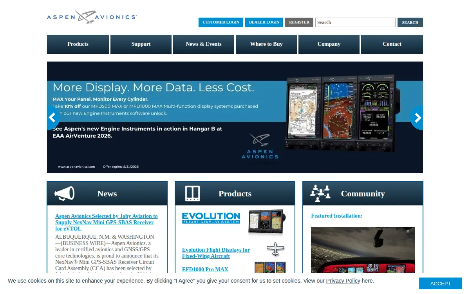This screenshot has height=294, width=470.
Task: Click the 'Featured Installation:' label
Action: pos(337,216)
